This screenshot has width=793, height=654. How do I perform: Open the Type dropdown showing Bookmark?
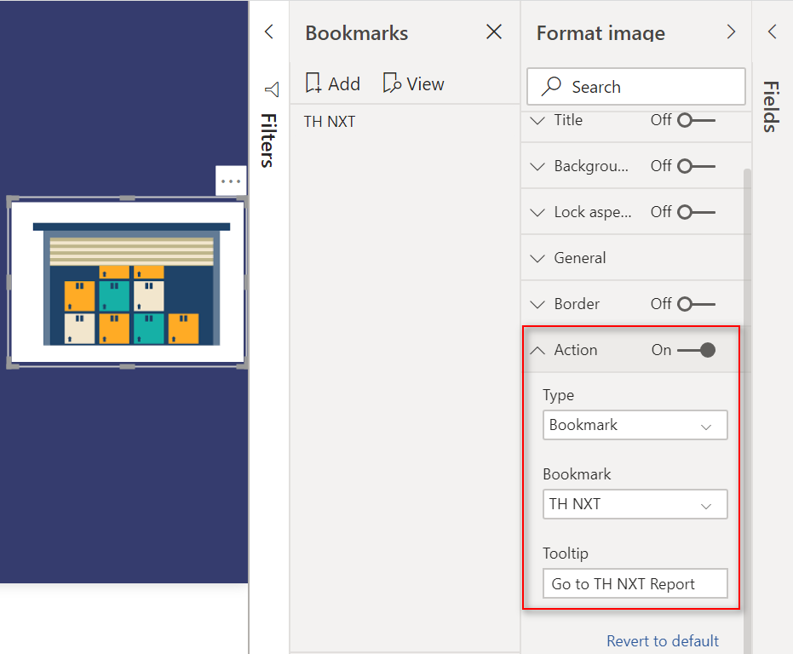635,425
